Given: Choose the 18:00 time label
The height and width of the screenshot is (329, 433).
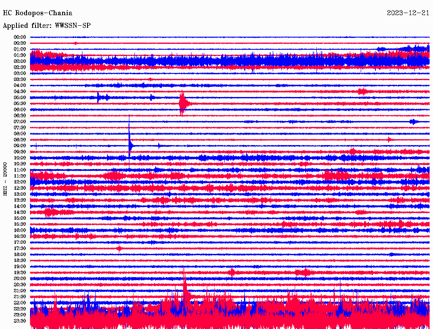Looking at the screenshot, I should click(x=20, y=254).
